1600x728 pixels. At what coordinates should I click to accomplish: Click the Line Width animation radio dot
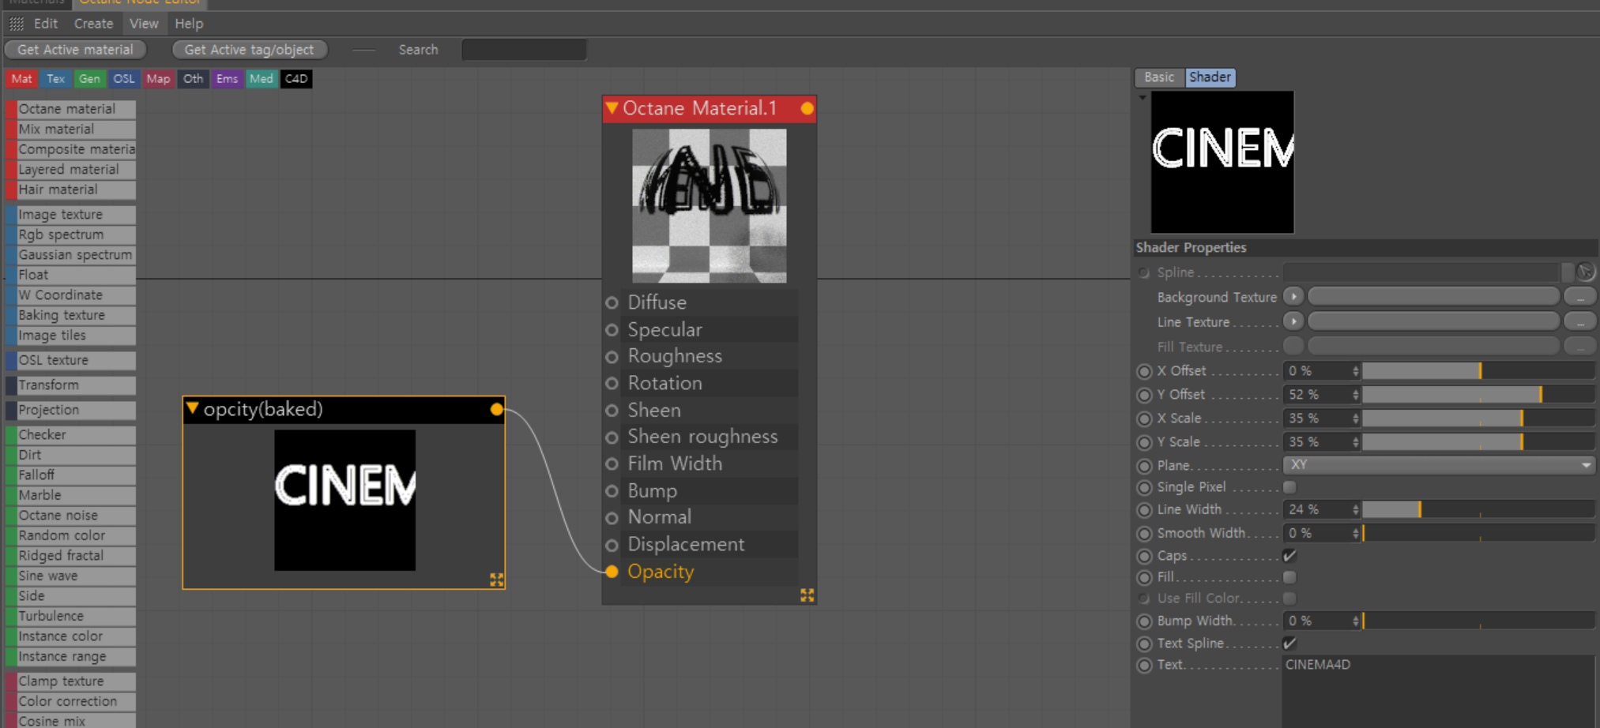[1144, 510]
